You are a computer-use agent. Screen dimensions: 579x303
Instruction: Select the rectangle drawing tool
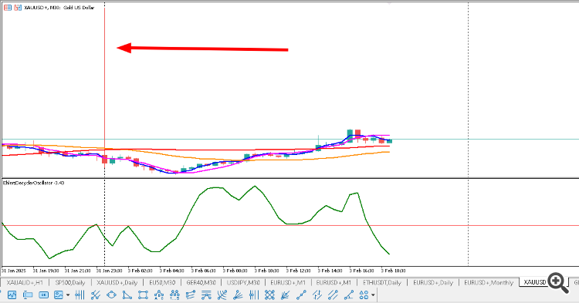[143, 295]
